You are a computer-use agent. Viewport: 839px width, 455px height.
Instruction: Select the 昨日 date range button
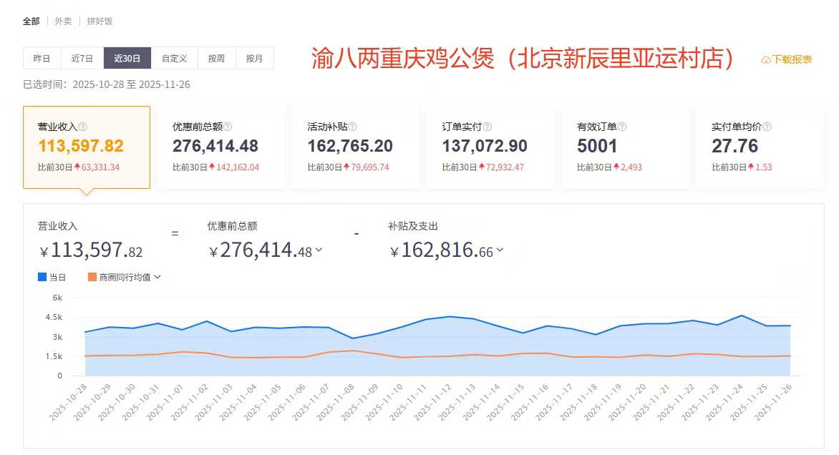tap(42, 58)
